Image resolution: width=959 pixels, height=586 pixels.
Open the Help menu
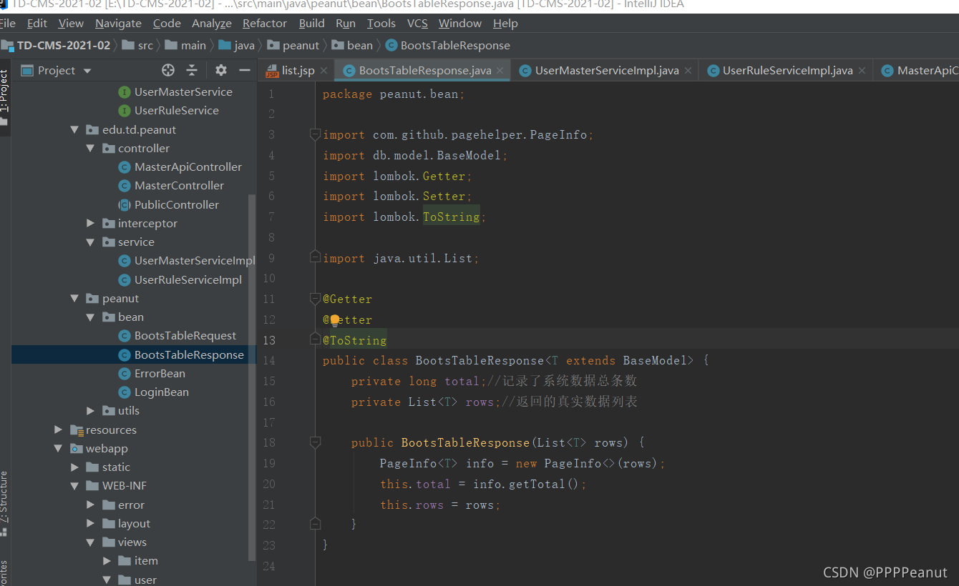click(x=505, y=23)
